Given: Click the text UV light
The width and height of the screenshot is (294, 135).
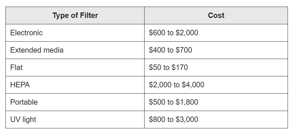Looking at the screenshot, I should point(23,120).
